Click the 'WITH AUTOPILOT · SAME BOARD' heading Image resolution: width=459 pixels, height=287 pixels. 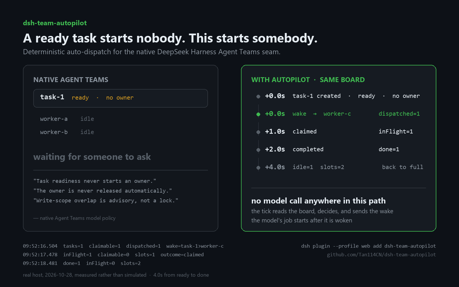point(308,80)
